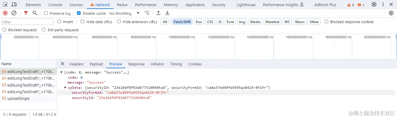397x118 pixels.
Task: Click the issues count 1 indicator
Action: [361, 5]
